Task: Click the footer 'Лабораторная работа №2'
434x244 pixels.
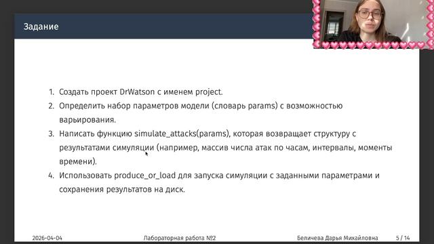Action: coord(180,238)
